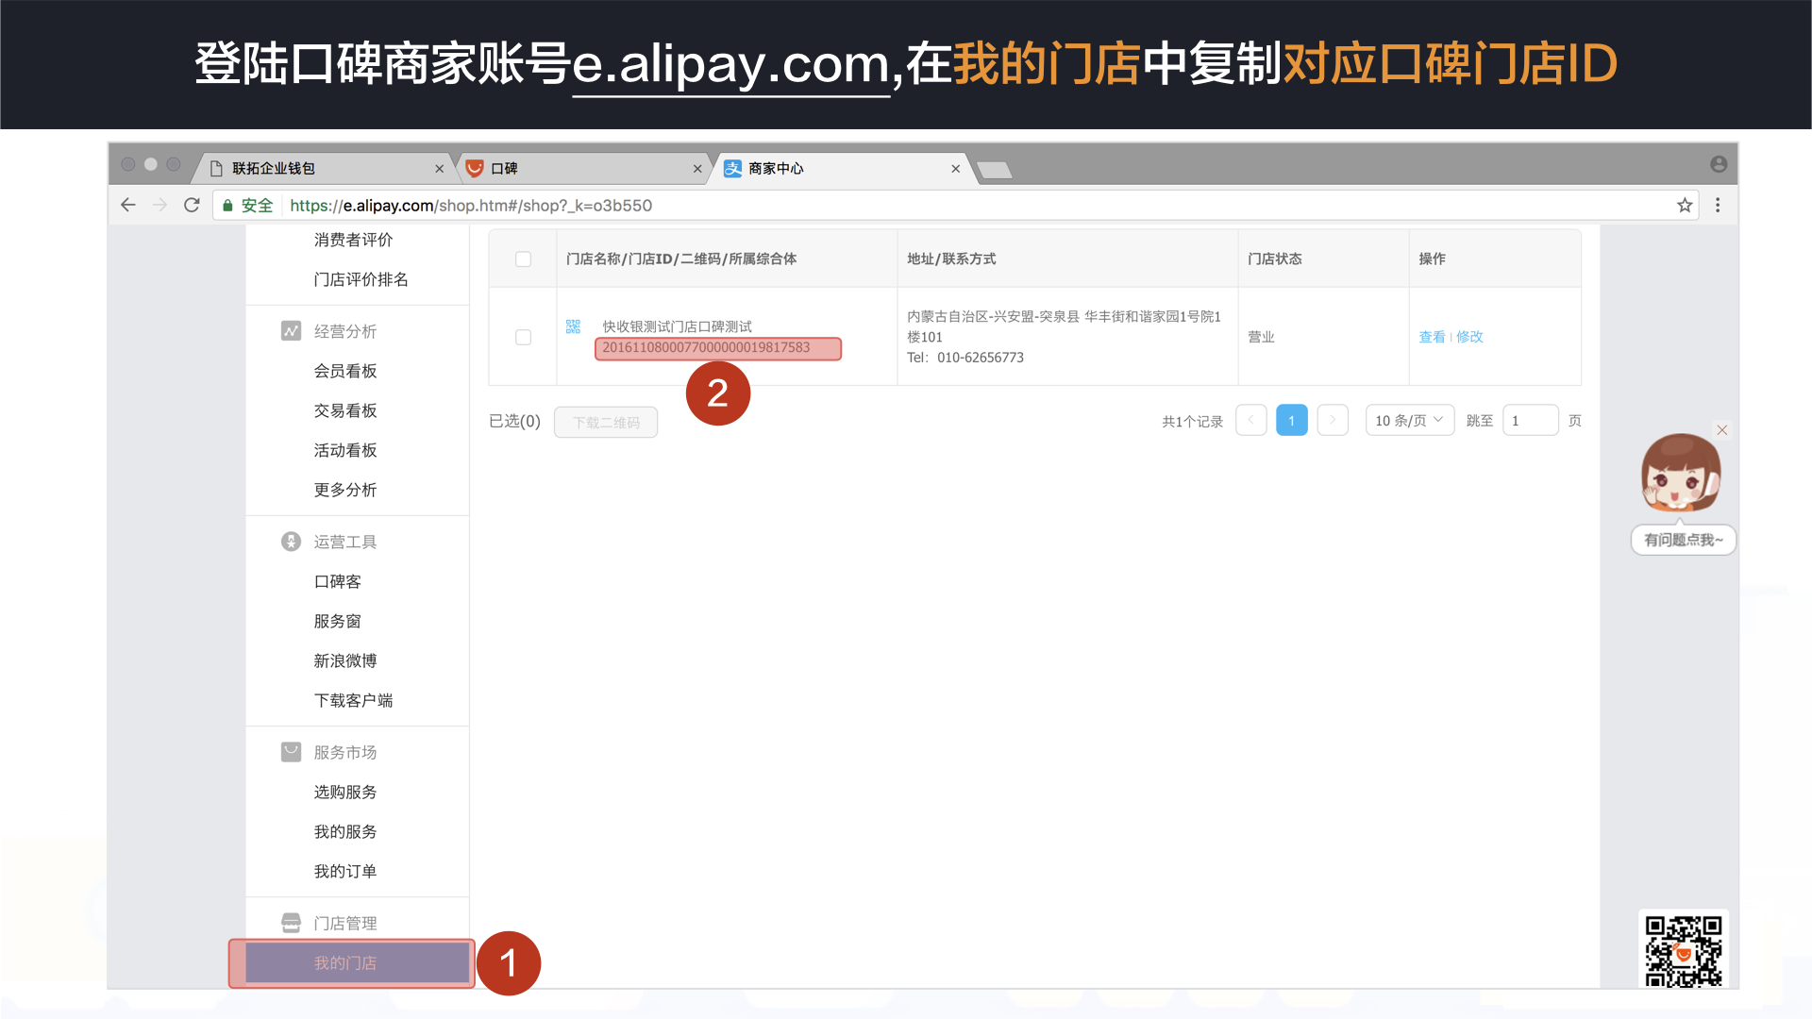The height and width of the screenshot is (1019, 1812).
Task: Click the 修改 link for the store
Action: click(x=1469, y=337)
